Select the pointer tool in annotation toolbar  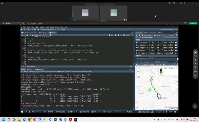coord(195,53)
